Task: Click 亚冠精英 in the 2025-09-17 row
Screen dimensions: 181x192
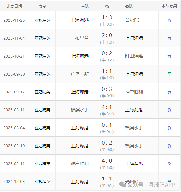Action: point(43,92)
